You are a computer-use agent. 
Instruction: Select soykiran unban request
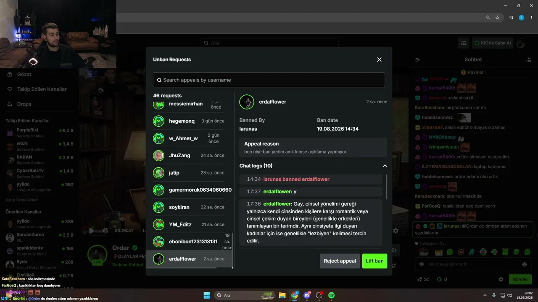tap(188, 207)
